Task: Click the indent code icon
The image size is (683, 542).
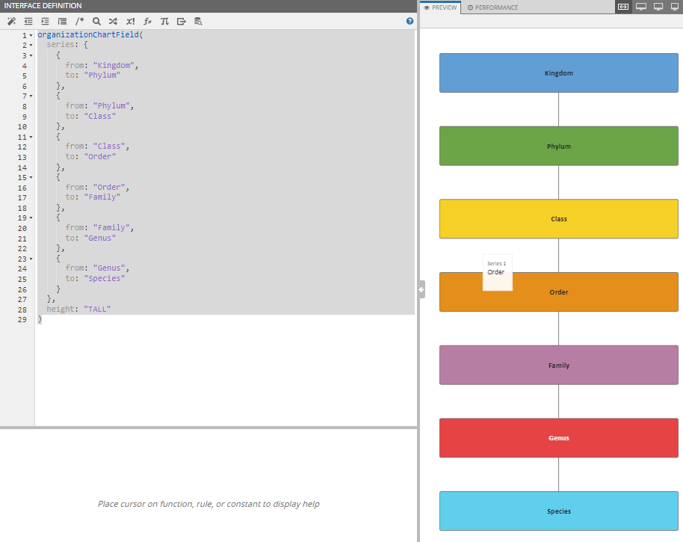Action: point(46,22)
